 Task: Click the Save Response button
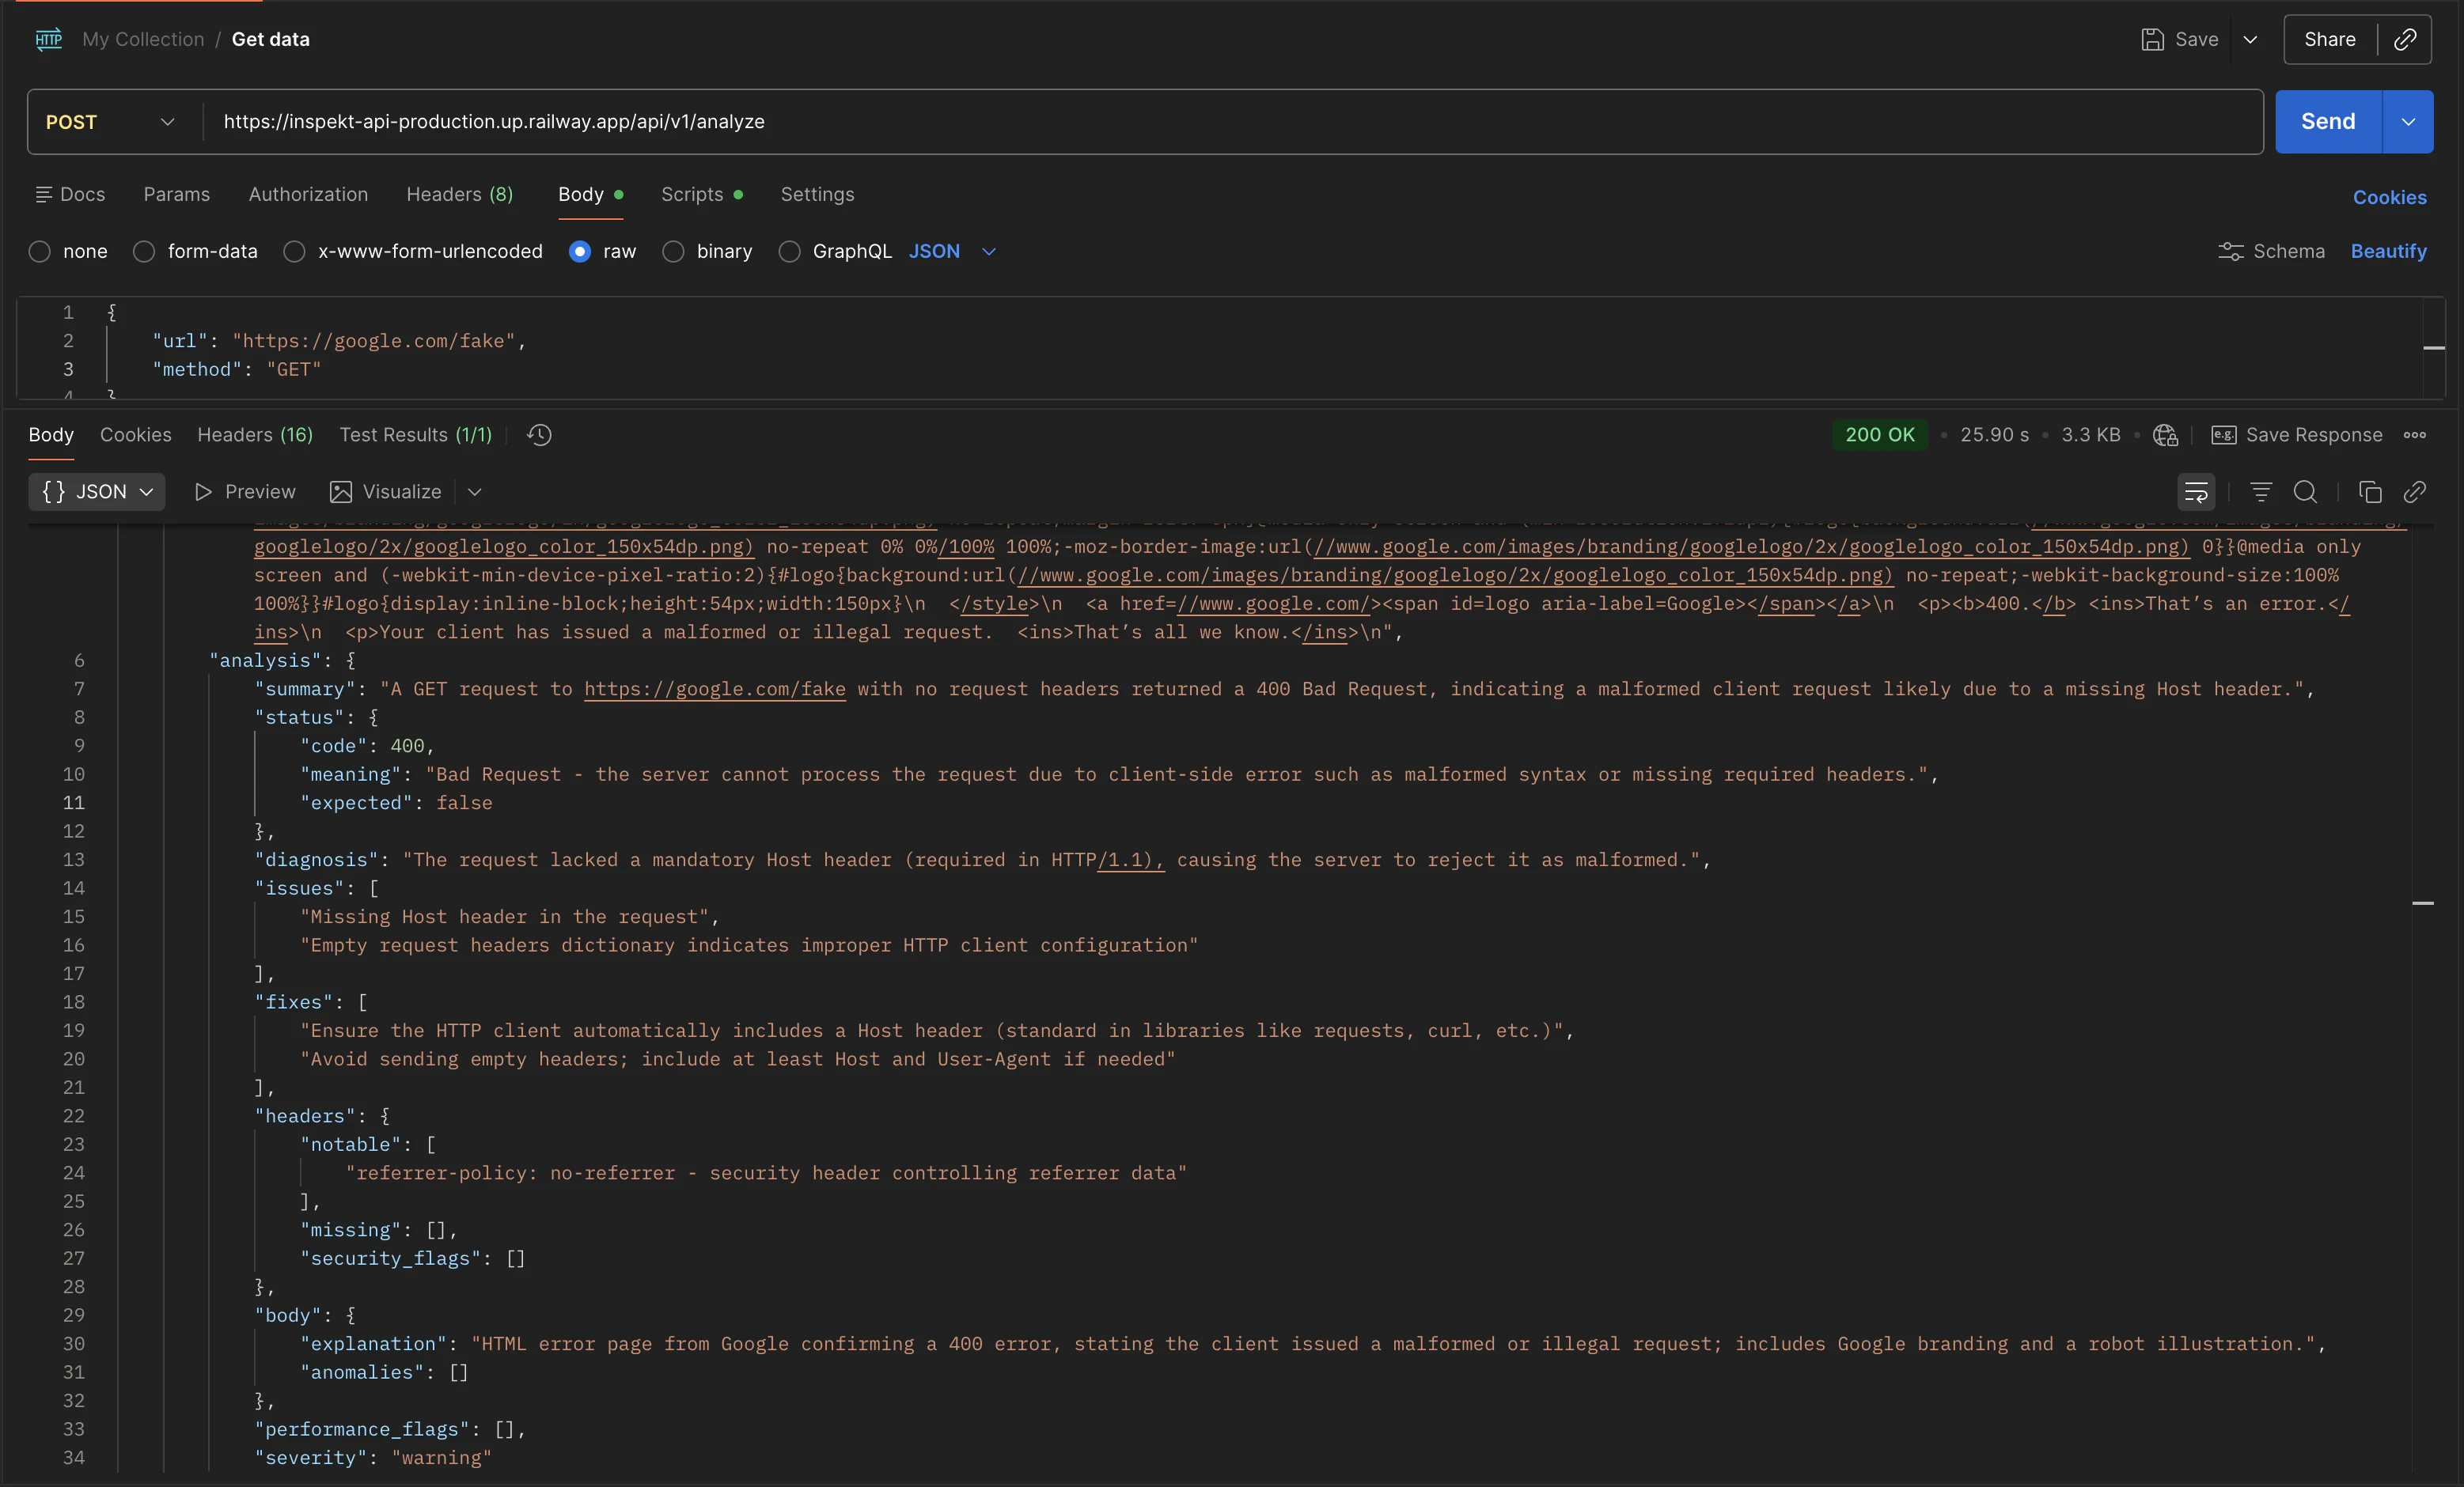pyautogui.click(x=2296, y=435)
